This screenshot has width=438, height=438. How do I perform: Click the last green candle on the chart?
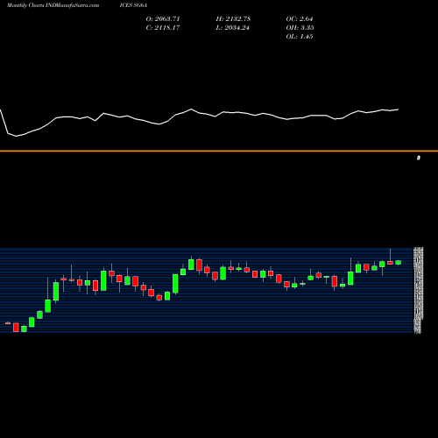pyautogui.click(x=399, y=263)
